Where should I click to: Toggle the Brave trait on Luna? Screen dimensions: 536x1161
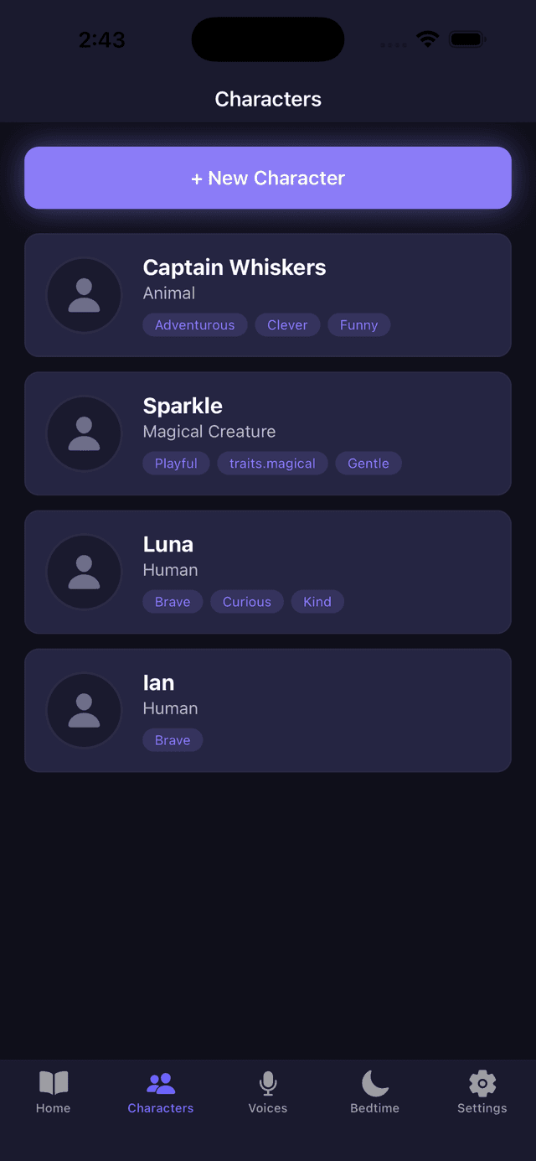[173, 601]
